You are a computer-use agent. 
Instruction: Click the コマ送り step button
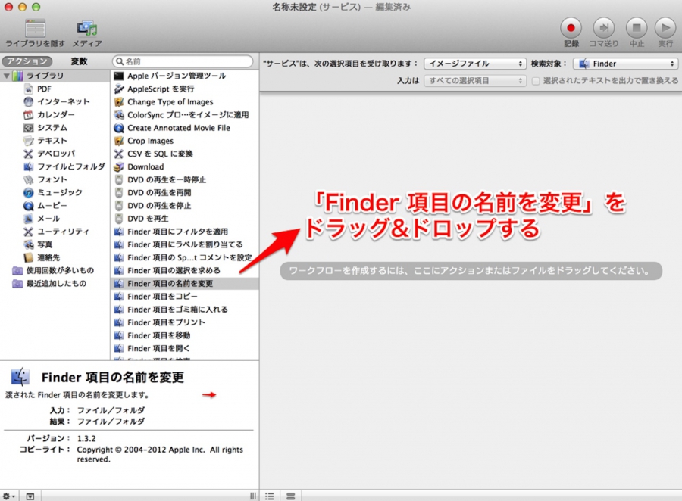(604, 28)
